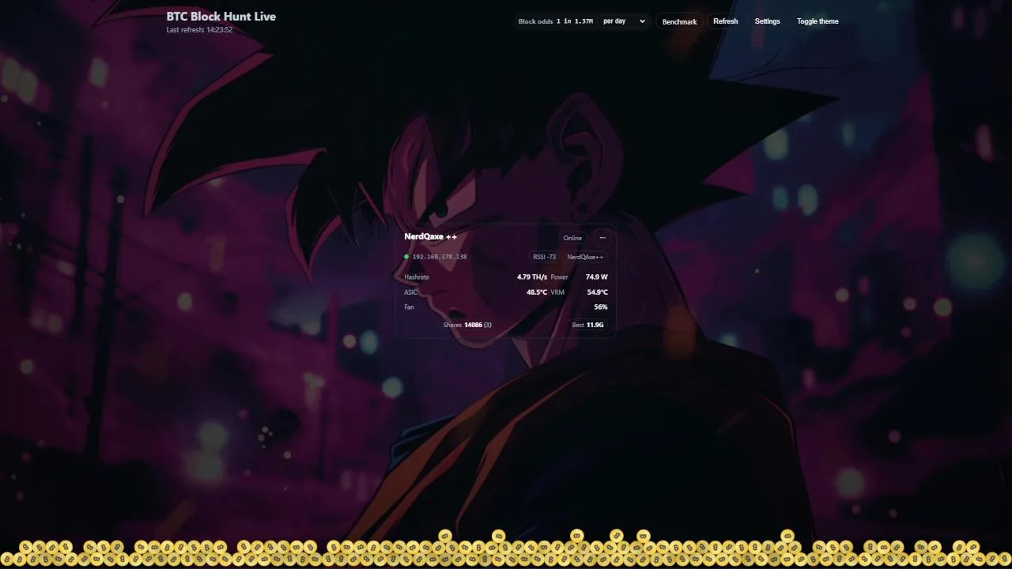Click the RSSI -73 badge
This screenshot has height=569, width=1012.
point(544,257)
